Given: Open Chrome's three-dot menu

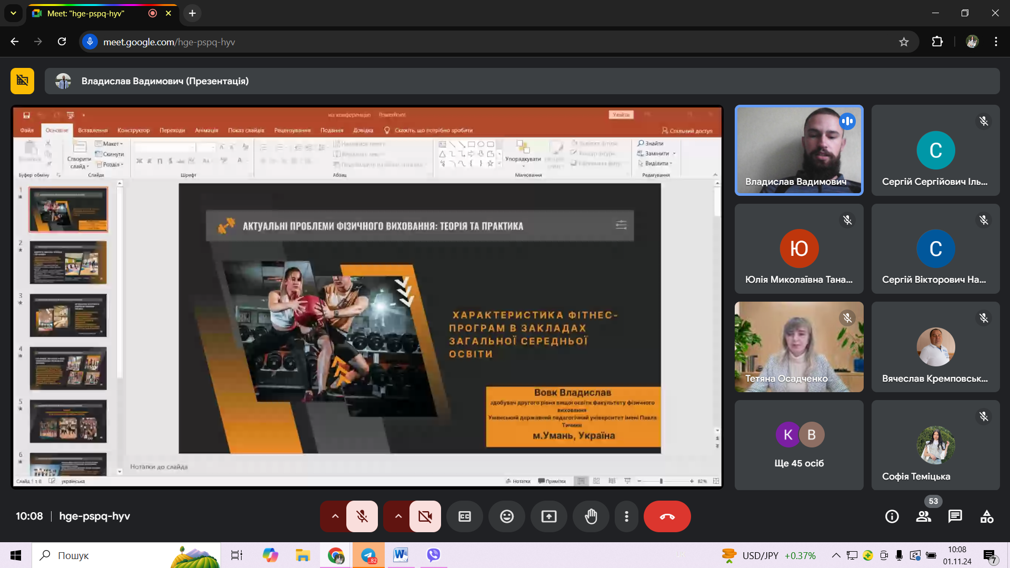Looking at the screenshot, I should tap(996, 42).
